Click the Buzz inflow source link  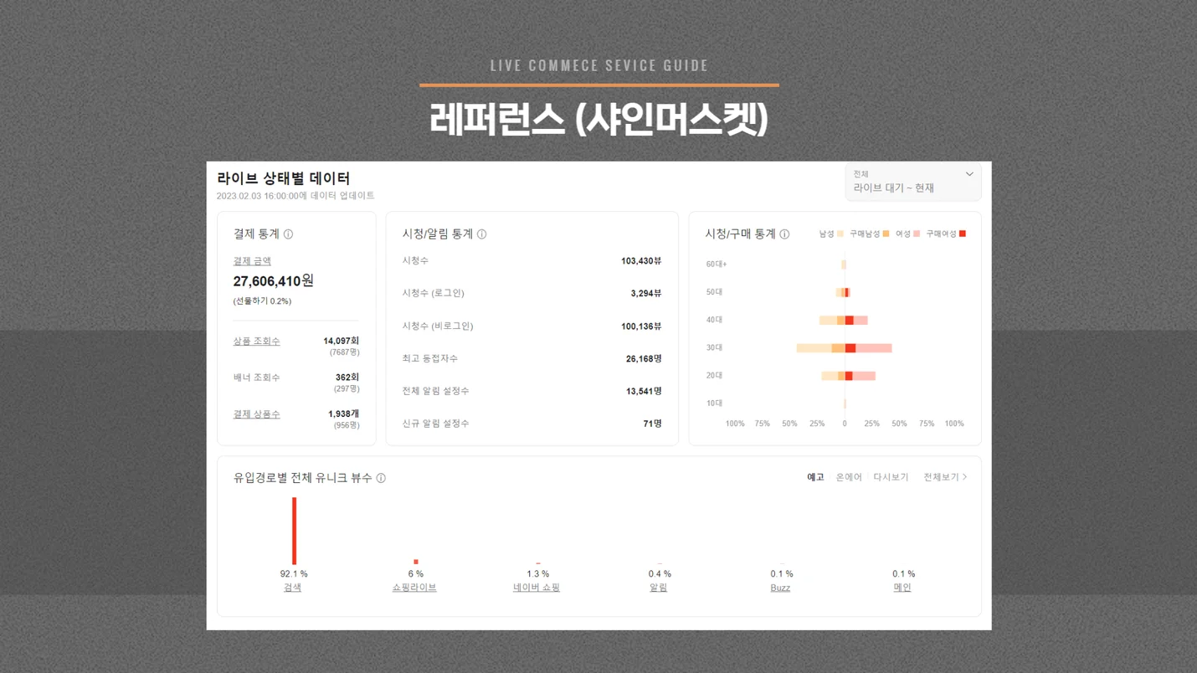(x=780, y=588)
